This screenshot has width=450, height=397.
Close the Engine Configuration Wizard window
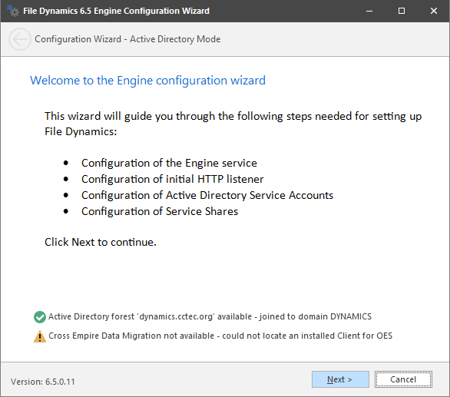coord(434,11)
